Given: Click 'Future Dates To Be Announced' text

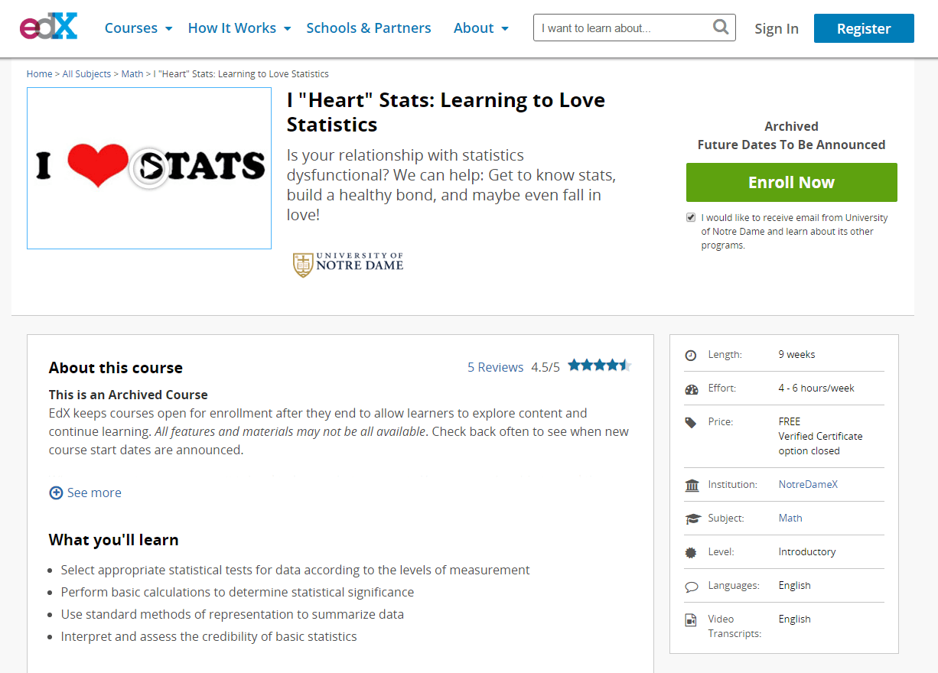Looking at the screenshot, I should (x=791, y=145).
